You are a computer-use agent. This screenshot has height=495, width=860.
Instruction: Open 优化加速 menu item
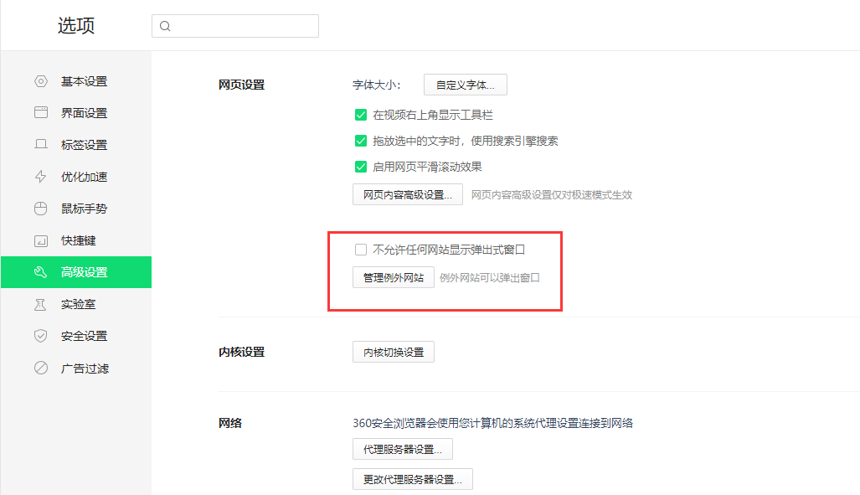(76, 177)
